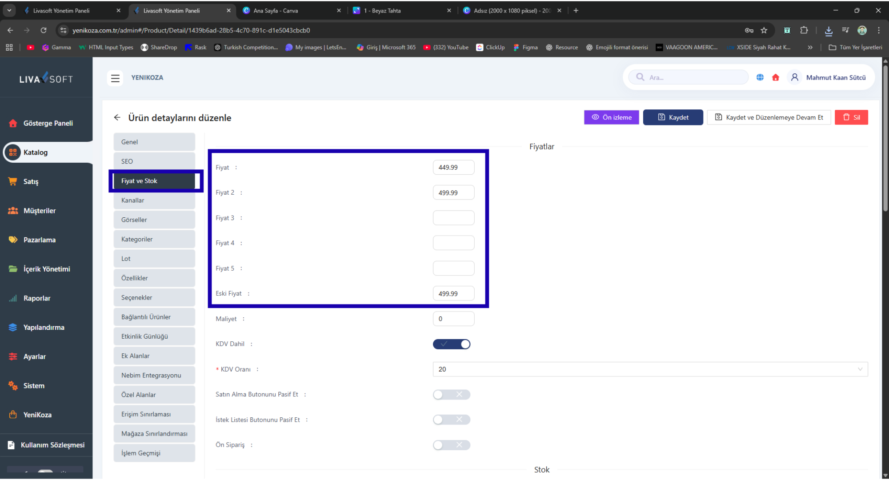Screen dimensions: 889x480
Task: Click the globe language icon in header
Action: click(760, 77)
